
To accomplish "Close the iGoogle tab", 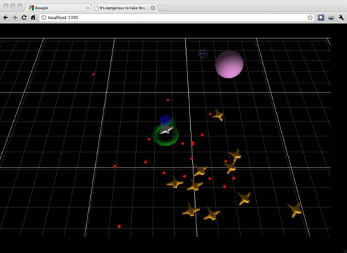I will click(87, 8).
